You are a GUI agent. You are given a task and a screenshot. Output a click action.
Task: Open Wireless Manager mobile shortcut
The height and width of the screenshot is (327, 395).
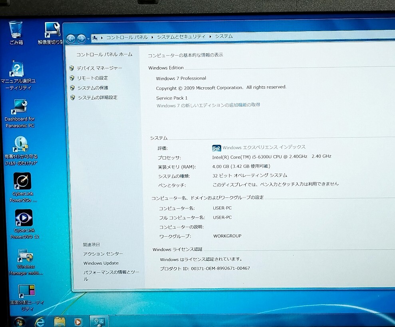pyautogui.click(x=25, y=262)
